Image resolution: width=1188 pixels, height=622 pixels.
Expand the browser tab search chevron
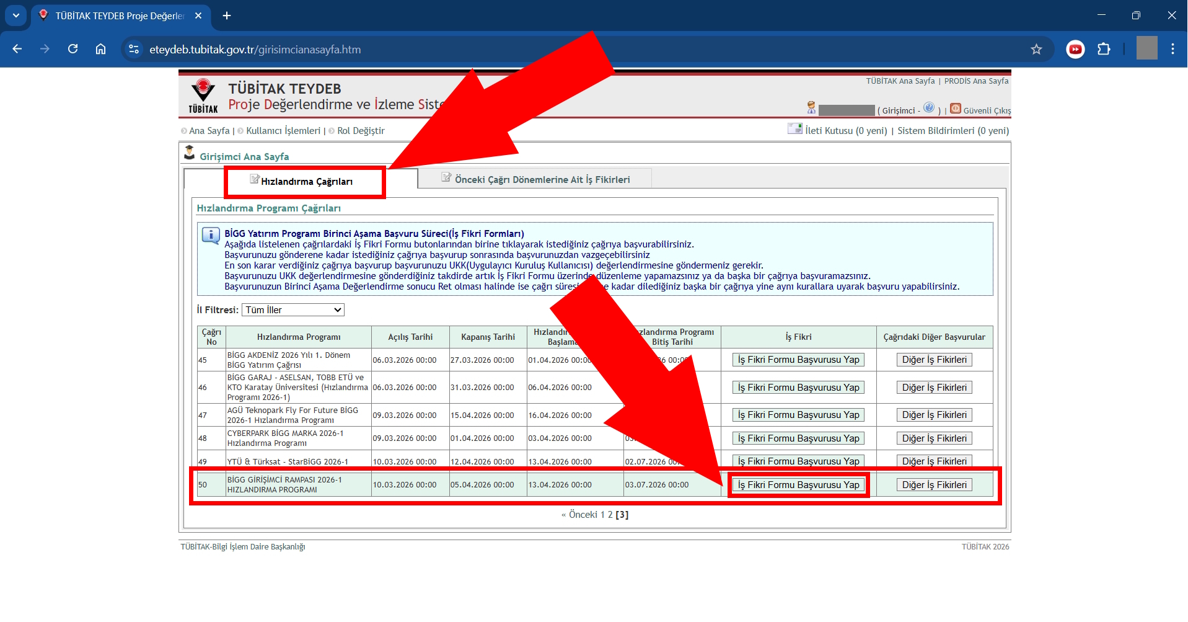click(16, 16)
